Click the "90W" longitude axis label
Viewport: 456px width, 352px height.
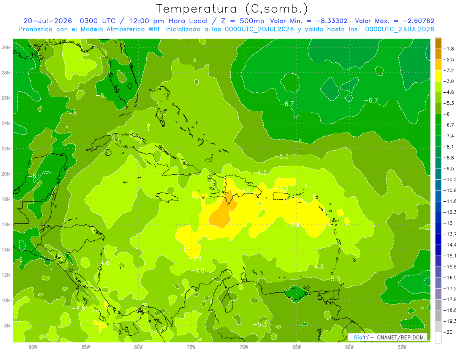pos(33,347)
